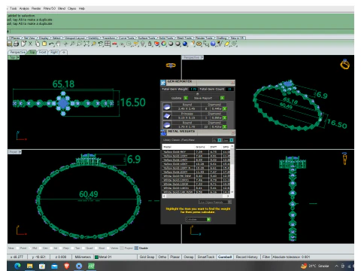Toggle the Quad osnap checkbox

pos(83,248)
